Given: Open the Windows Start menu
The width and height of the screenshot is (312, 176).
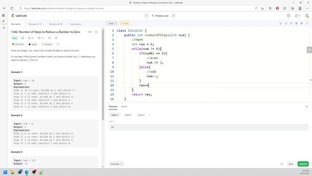Looking at the screenshot, I should [x=5, y=172].
